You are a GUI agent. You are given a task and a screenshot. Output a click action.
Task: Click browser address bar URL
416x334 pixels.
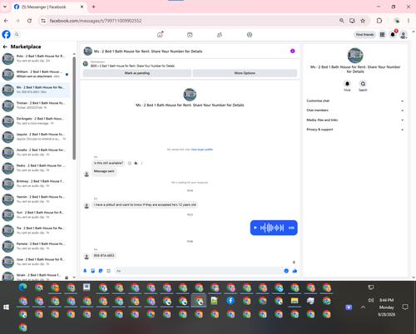coord(96,21)
